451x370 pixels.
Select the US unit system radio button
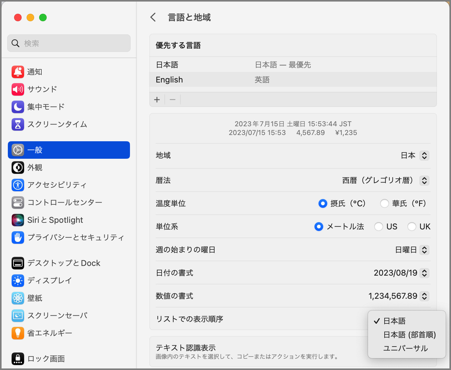[x=379, y=227]
